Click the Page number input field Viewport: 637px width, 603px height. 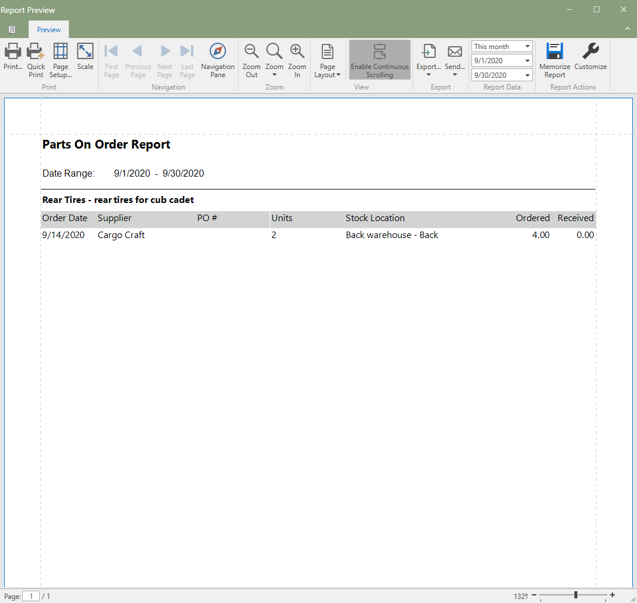[31, 596]
